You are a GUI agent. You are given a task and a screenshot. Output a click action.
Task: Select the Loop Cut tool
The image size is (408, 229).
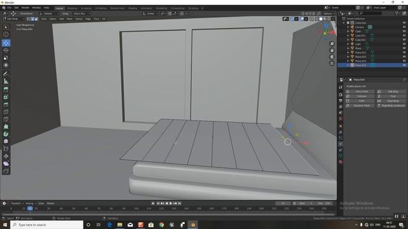point(6,112)
